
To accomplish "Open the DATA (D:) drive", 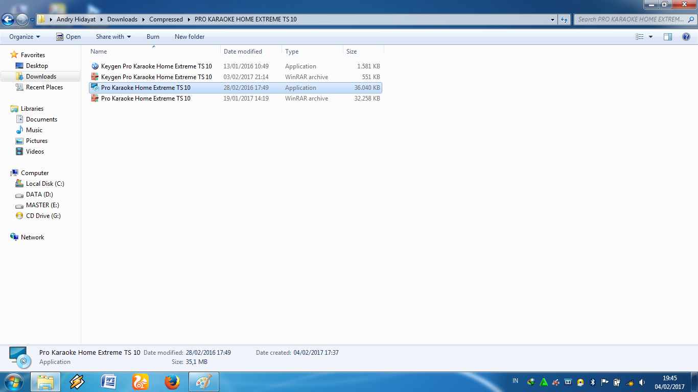I will (x=39, y=194).
